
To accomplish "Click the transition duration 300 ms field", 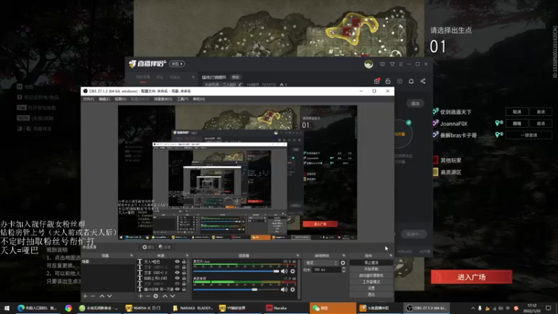I will click(326, 270).
